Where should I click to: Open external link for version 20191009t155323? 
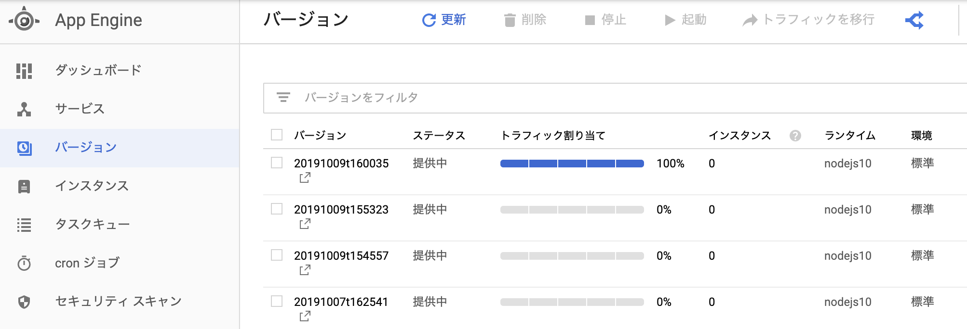click(x=305, y=224)
